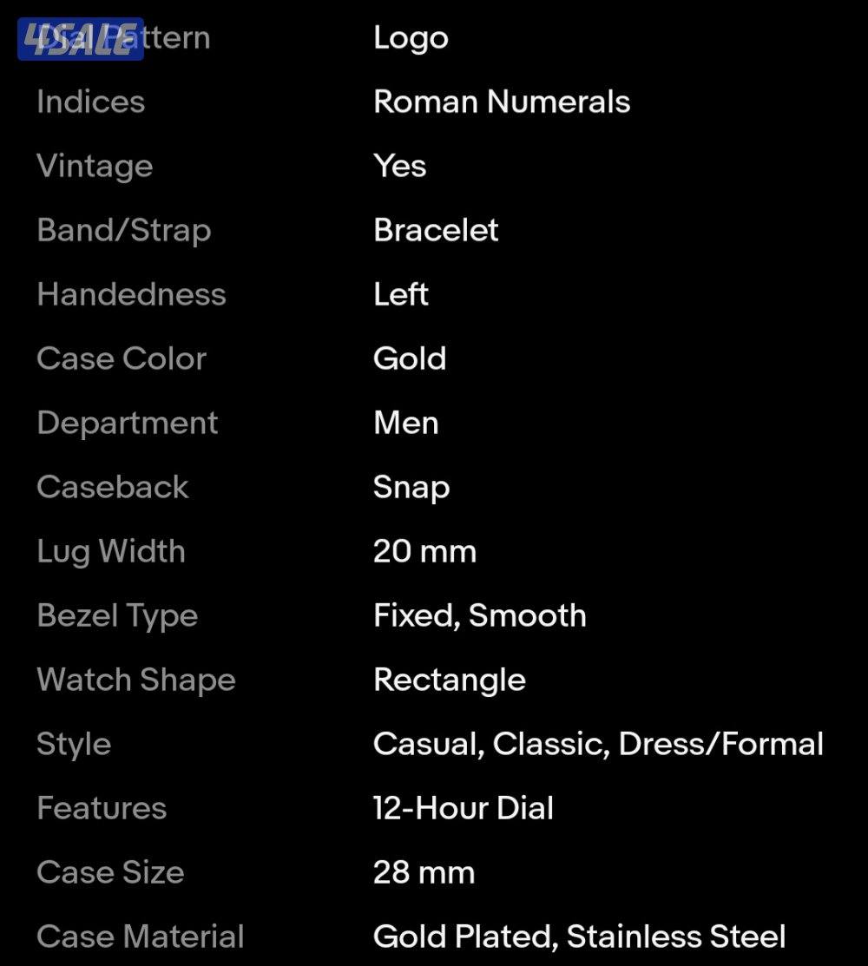
Task: Select the "Roman Numerals" indices value
Action: point(502,102)
